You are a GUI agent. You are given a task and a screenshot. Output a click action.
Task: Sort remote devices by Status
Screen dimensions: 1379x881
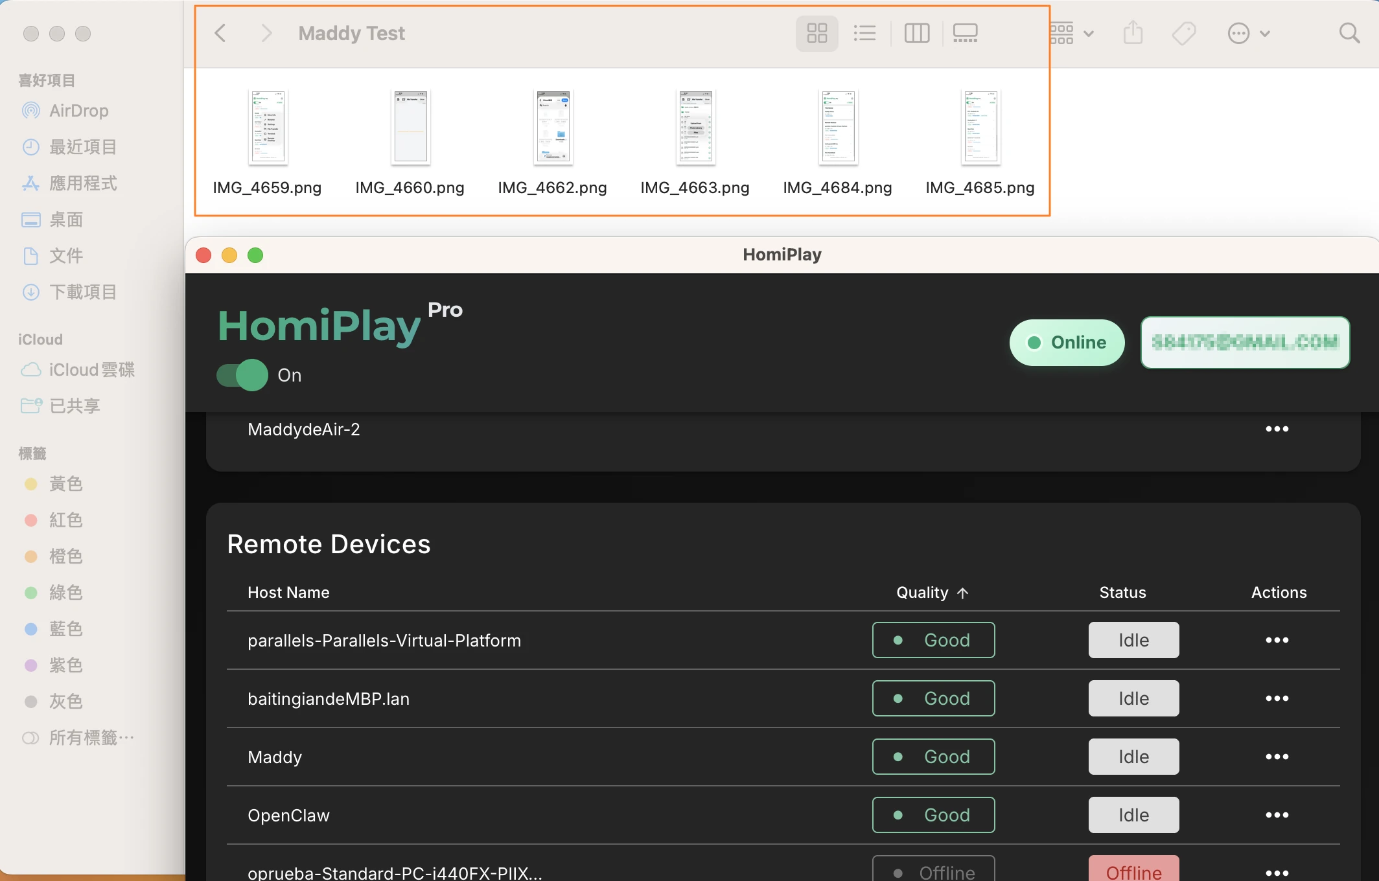(x=1122, y=593)
